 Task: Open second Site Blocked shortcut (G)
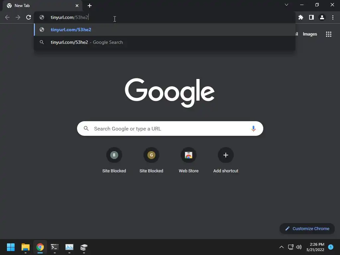[151, 160]
